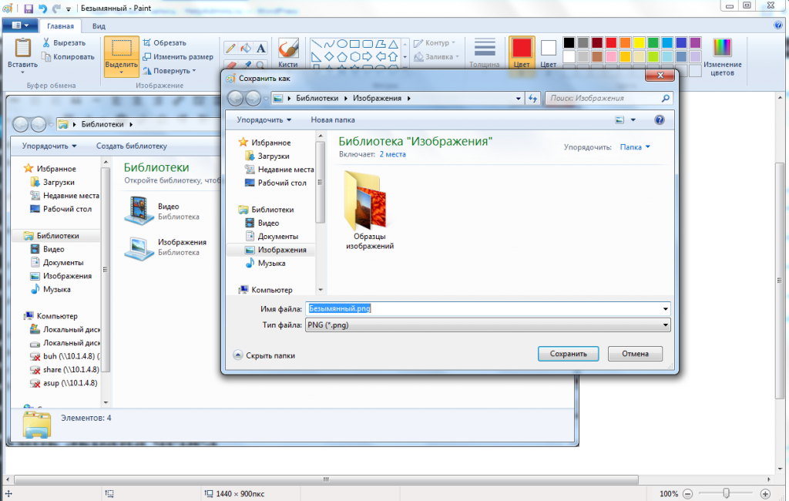The height and width of the screenshot is (501, 789).
Task: Open Paint help icon in ribbon
Action: click(x=778, y=25)
